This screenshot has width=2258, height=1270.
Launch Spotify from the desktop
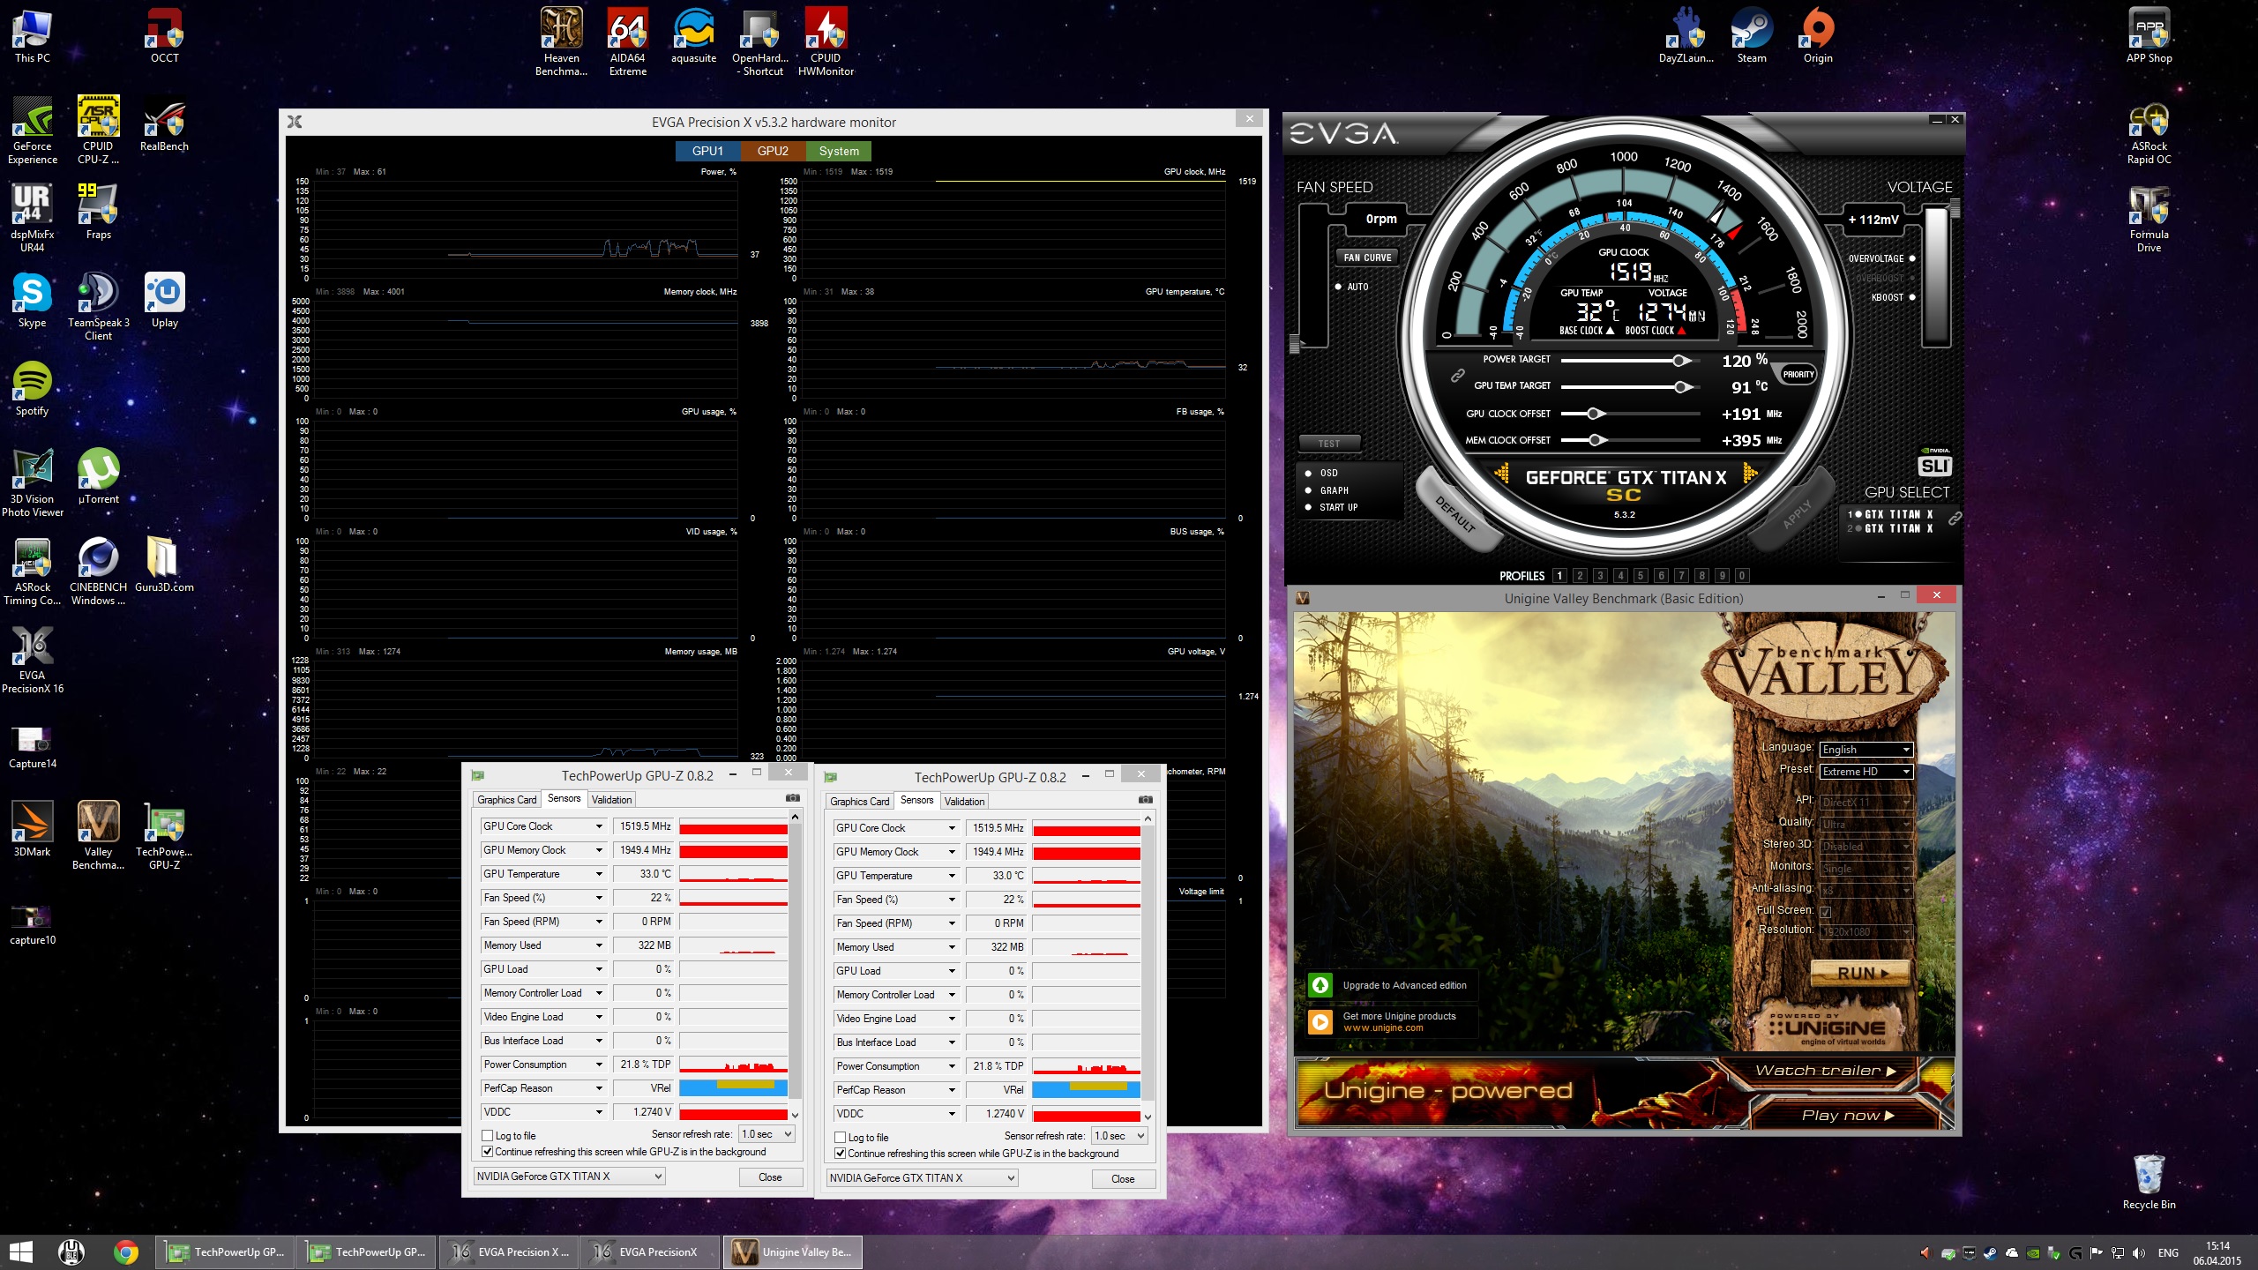coord(33,389)
